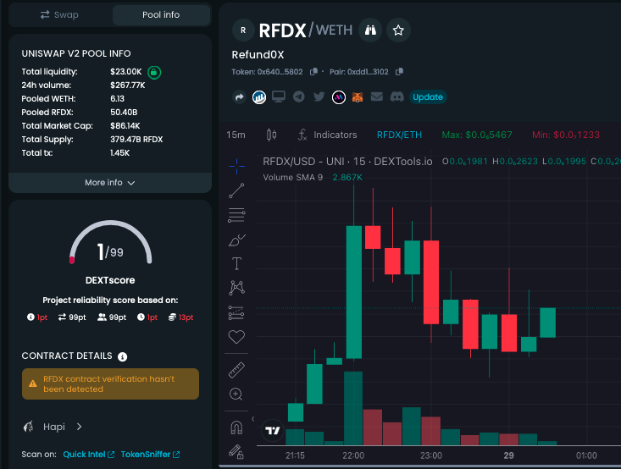Click the TradingView logo
This screenshot has height=469, width=621.
coord(273,431)
